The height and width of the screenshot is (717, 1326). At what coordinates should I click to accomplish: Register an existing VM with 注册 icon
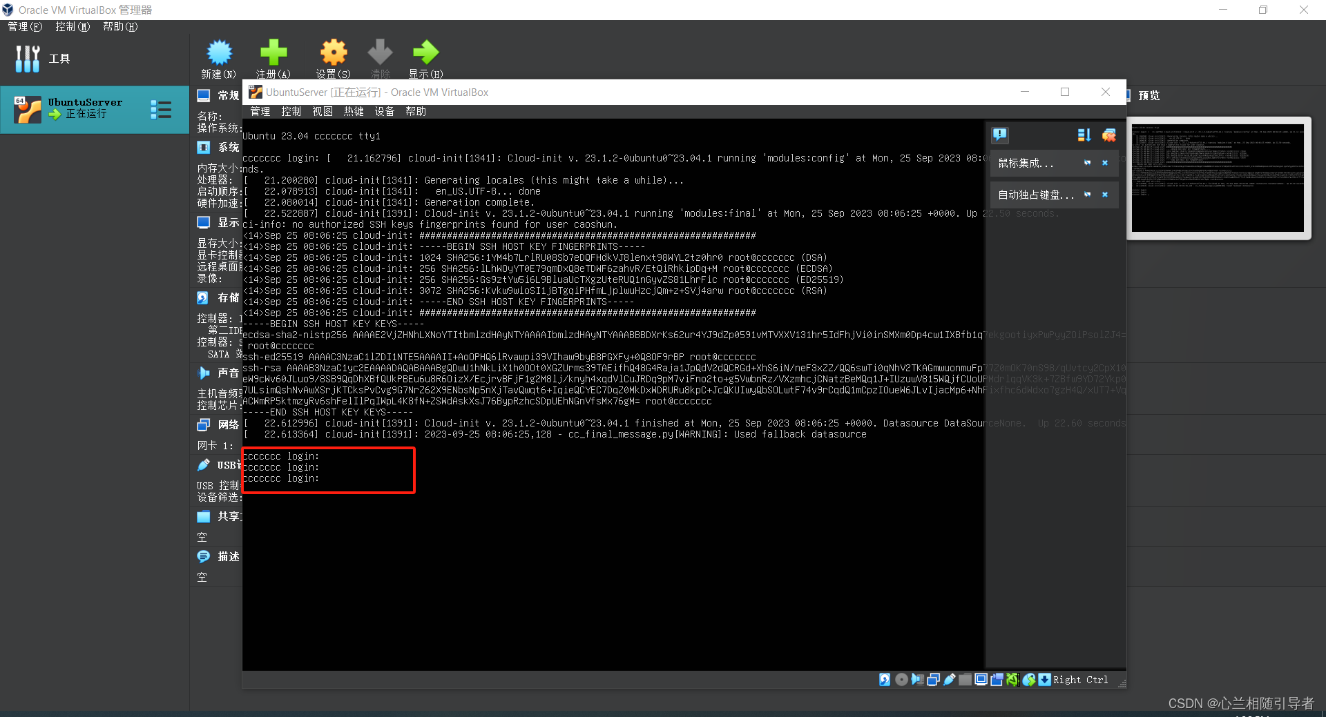(x=273, y=52)
